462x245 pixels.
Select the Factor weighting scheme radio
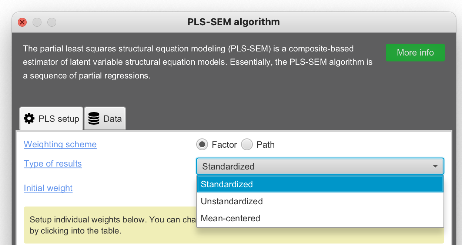coord(202,145)
